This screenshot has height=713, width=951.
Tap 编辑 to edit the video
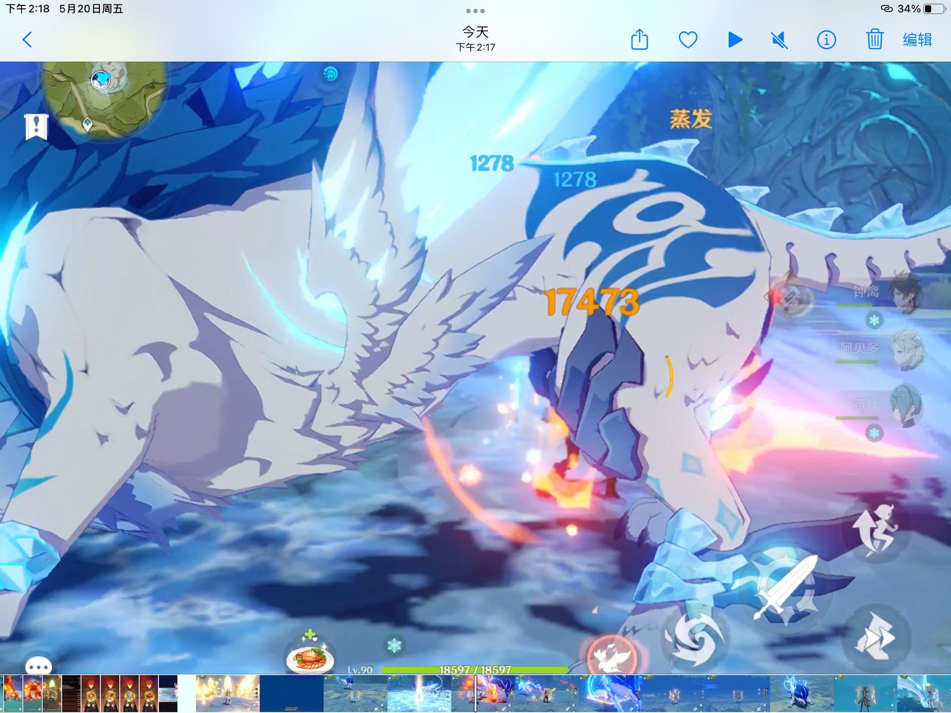918,40
